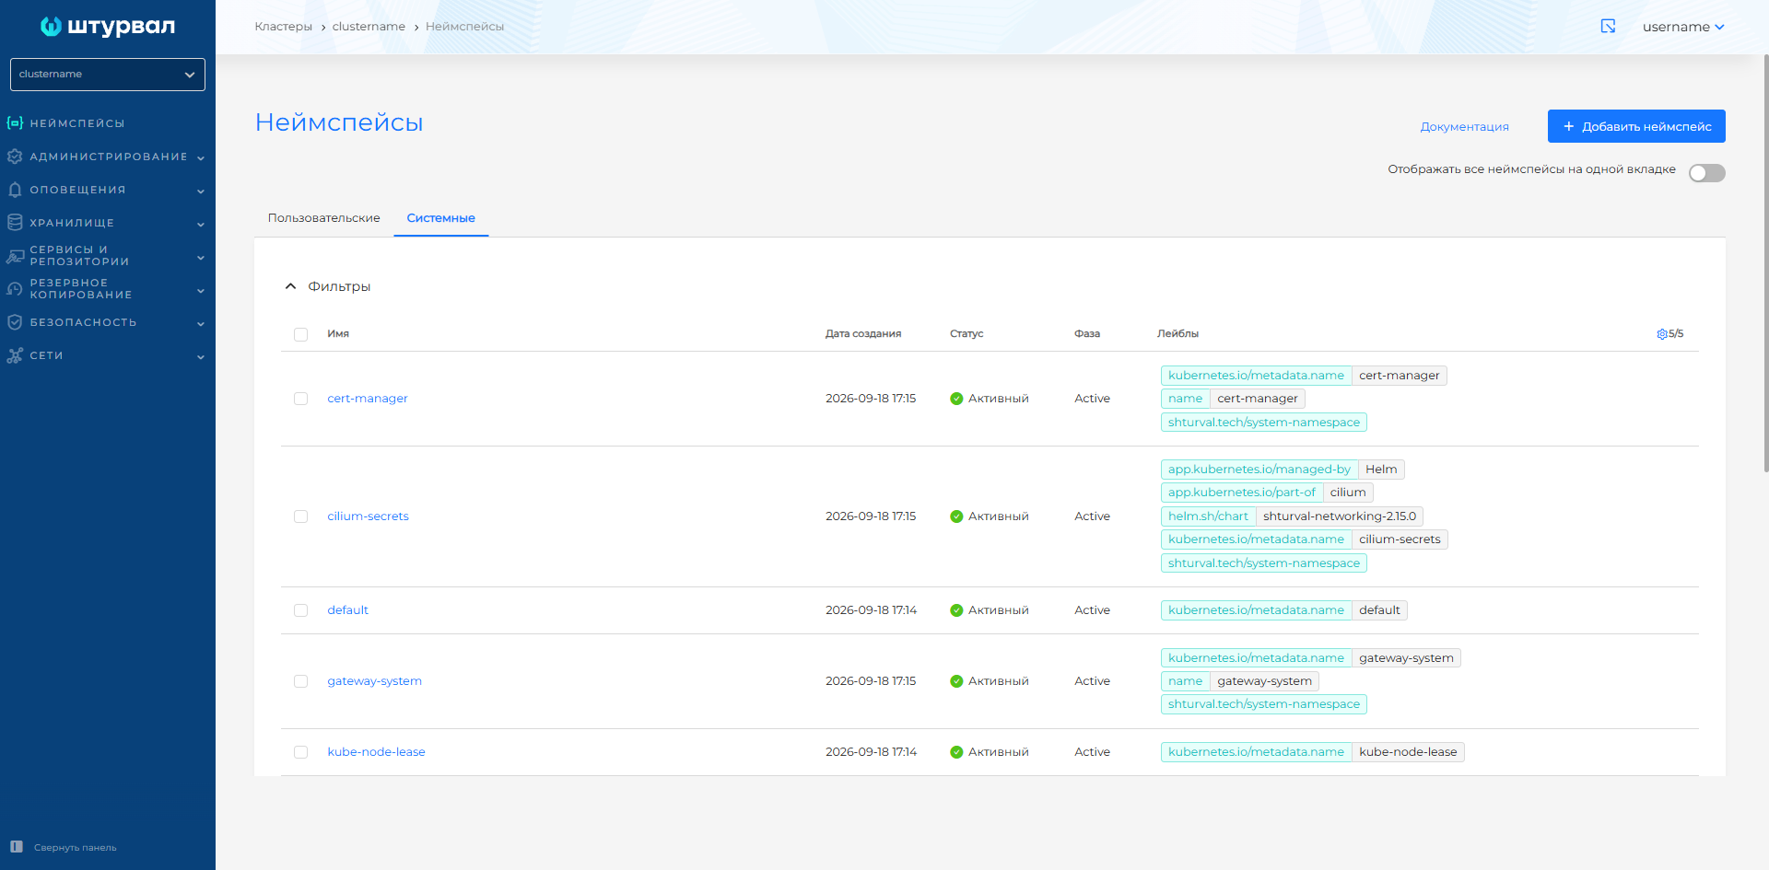Click the Хранилище database icon
The image size is (1769, 870).
tap(15, 223)
